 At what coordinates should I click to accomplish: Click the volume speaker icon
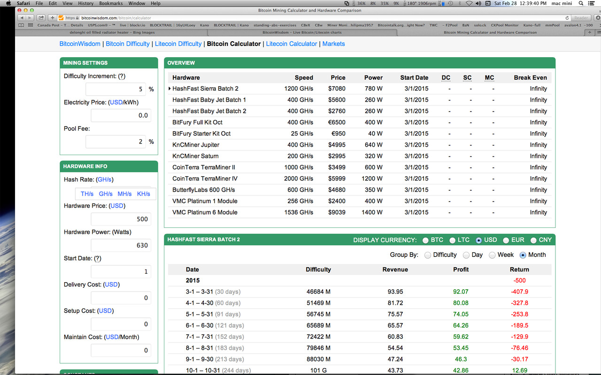pyautogui.click(x=478, y=3)
